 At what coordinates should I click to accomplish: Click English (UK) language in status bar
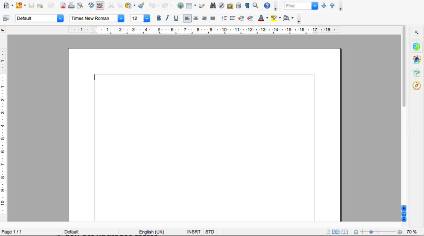[151, 232]
